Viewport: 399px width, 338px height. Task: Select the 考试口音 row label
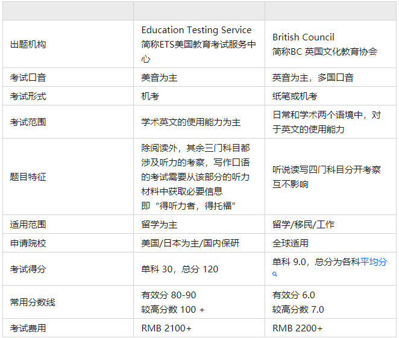tap(28, 77)
